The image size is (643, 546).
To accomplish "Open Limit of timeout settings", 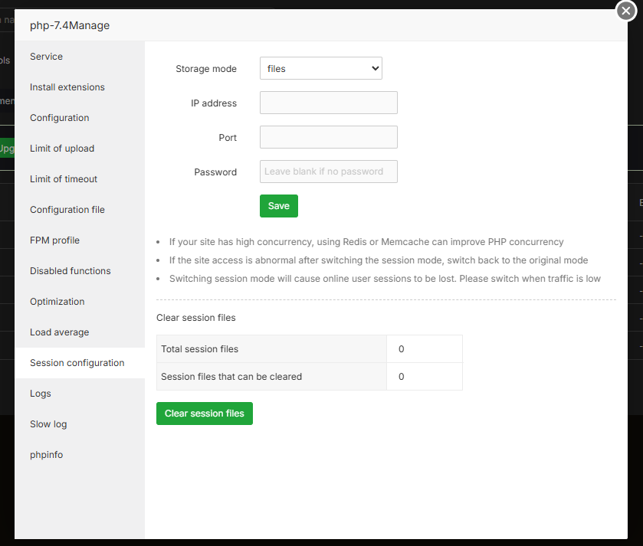I will pos(64,179).
